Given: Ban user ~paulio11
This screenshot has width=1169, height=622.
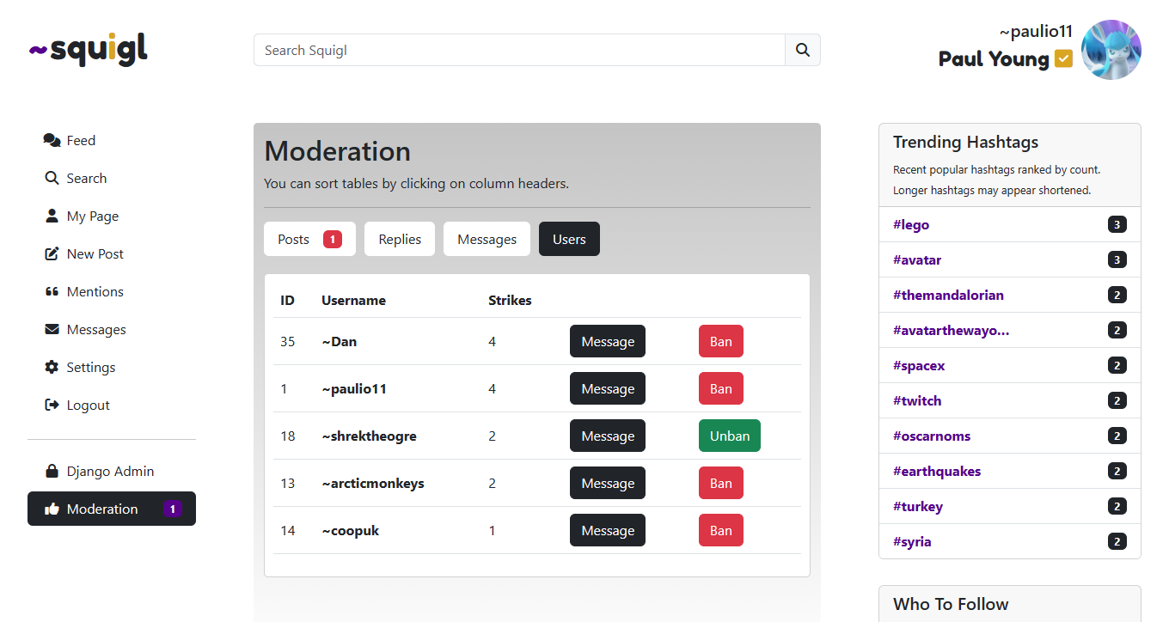Looking at the screenshot, I should pos(721,388).
